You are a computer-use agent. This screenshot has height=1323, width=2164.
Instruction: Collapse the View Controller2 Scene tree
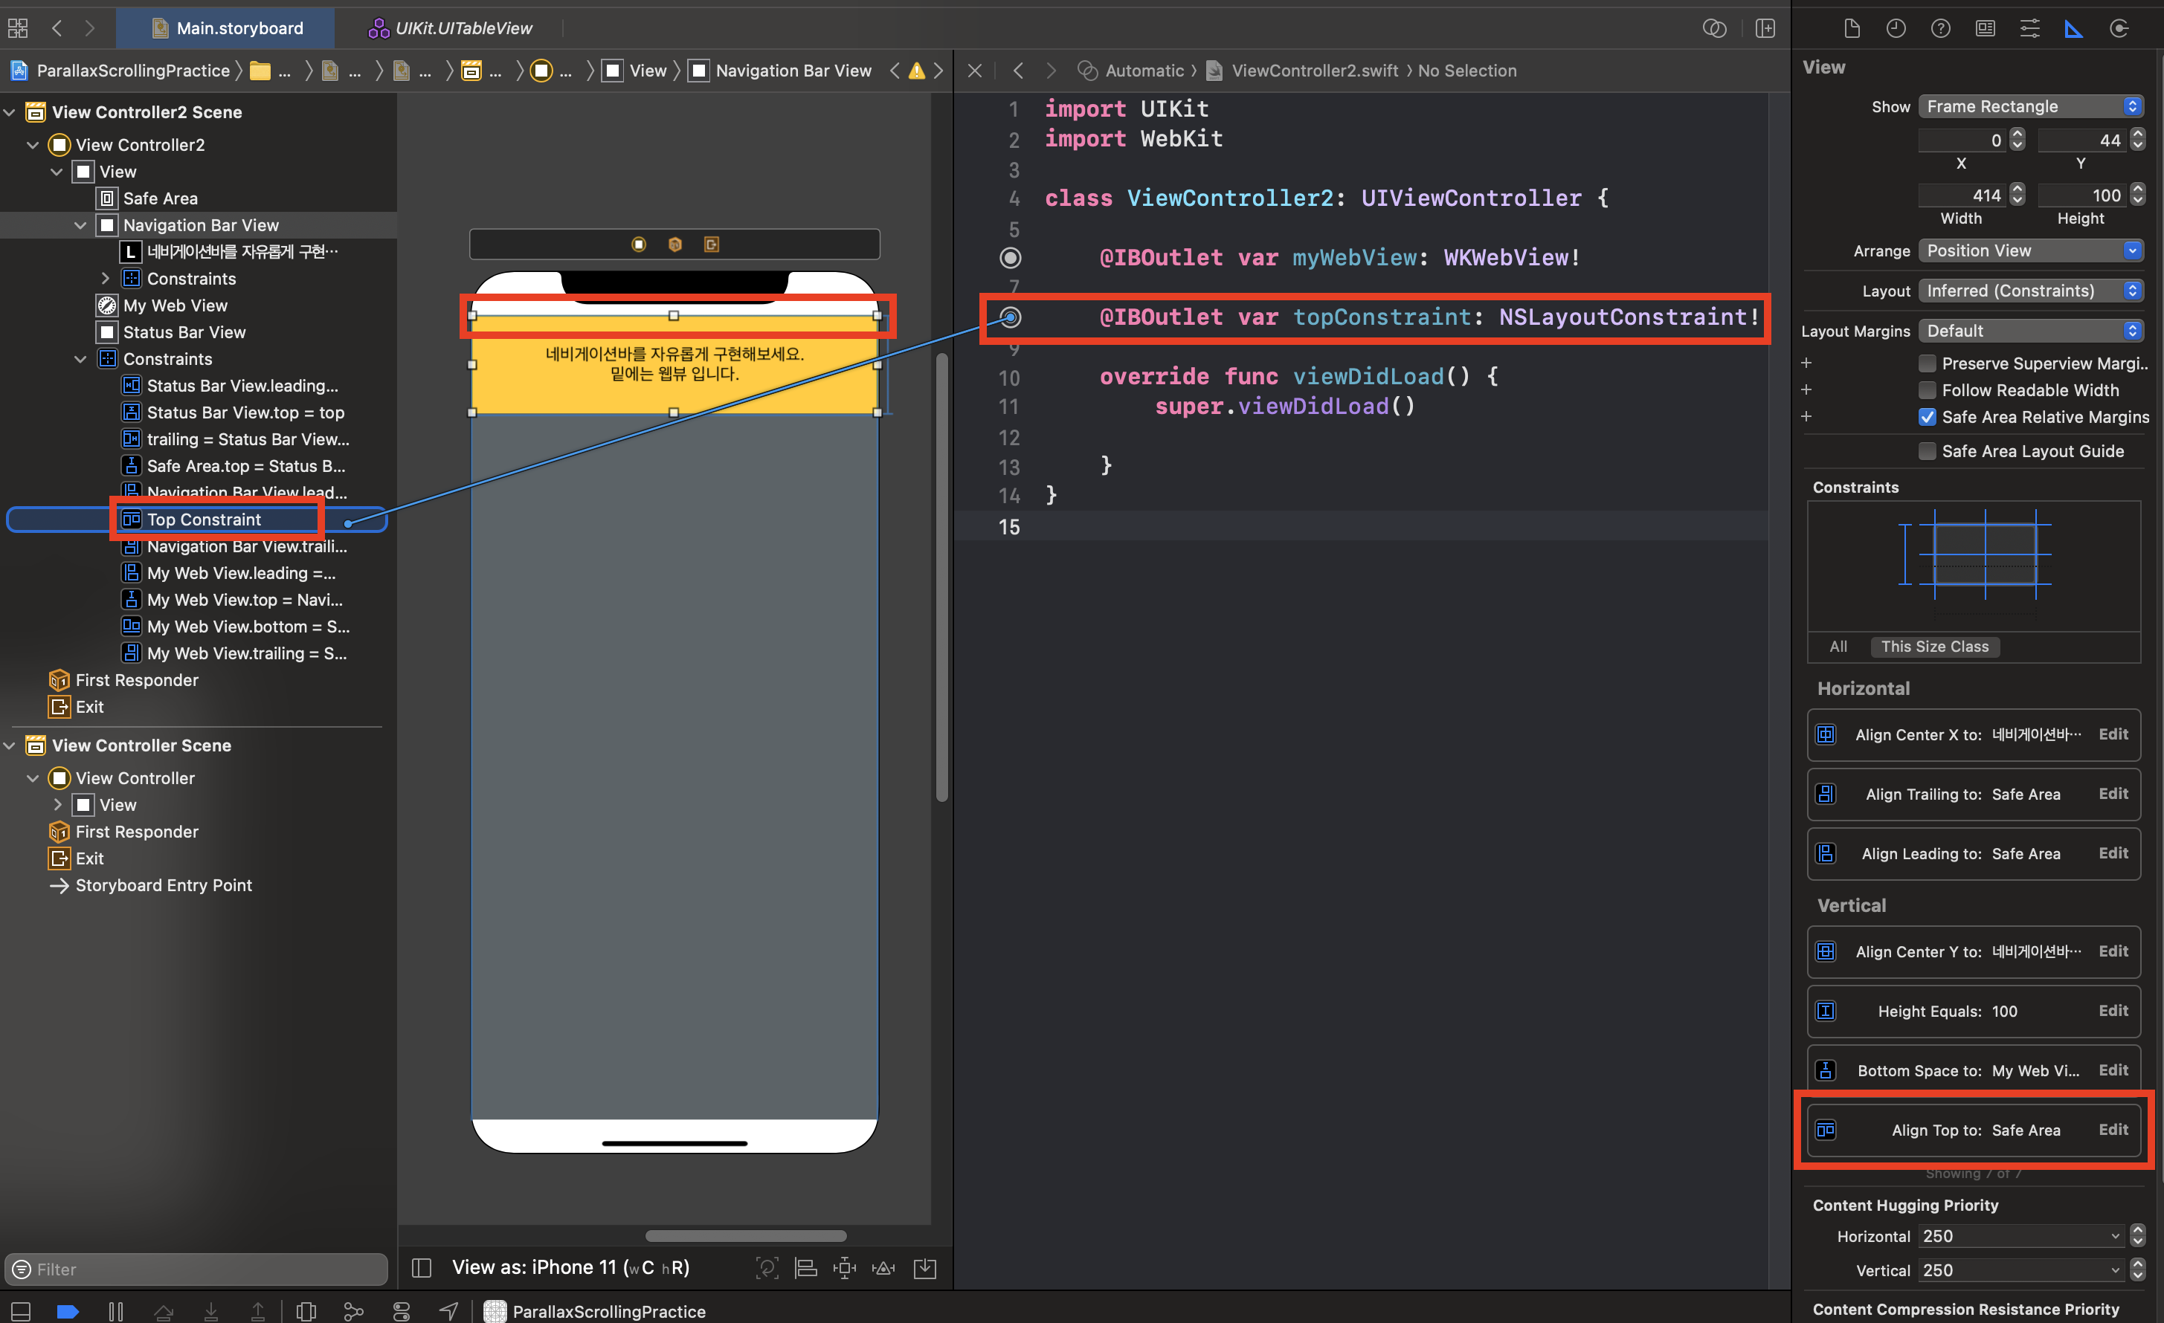(10, 112)
